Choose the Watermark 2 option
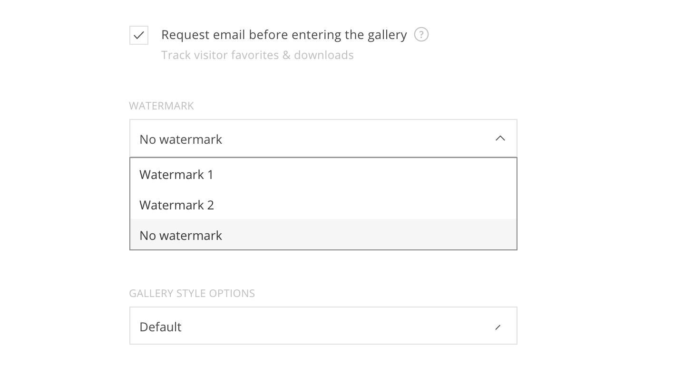 tap(176, 205)
